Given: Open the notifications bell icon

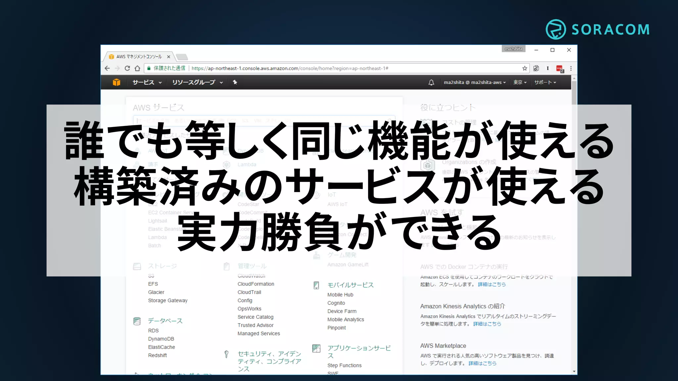Looking at the screenshot, I should (431, 82).
